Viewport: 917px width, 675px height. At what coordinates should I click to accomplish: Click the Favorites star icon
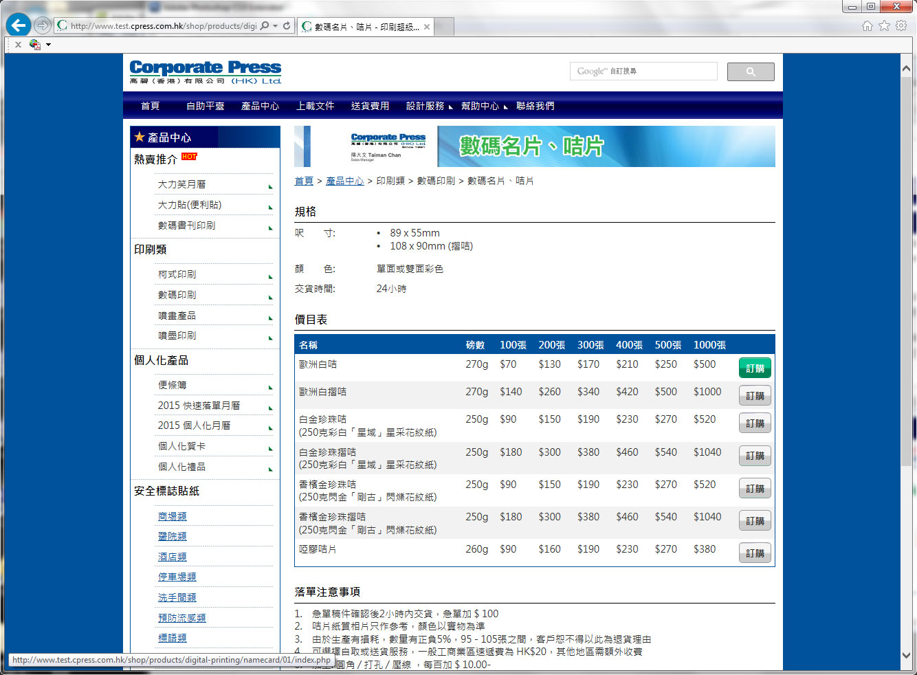pyautogui.click(x=884, y=26)
